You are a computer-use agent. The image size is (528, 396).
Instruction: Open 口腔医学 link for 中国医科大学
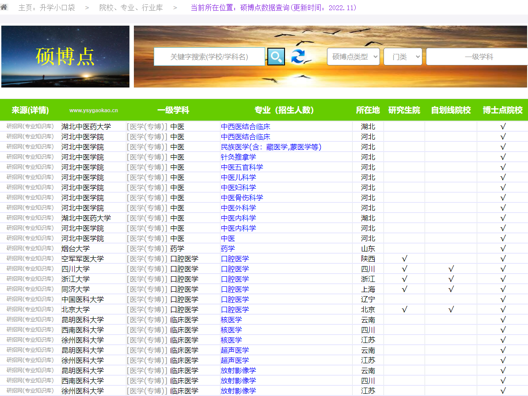coord(235,300)
